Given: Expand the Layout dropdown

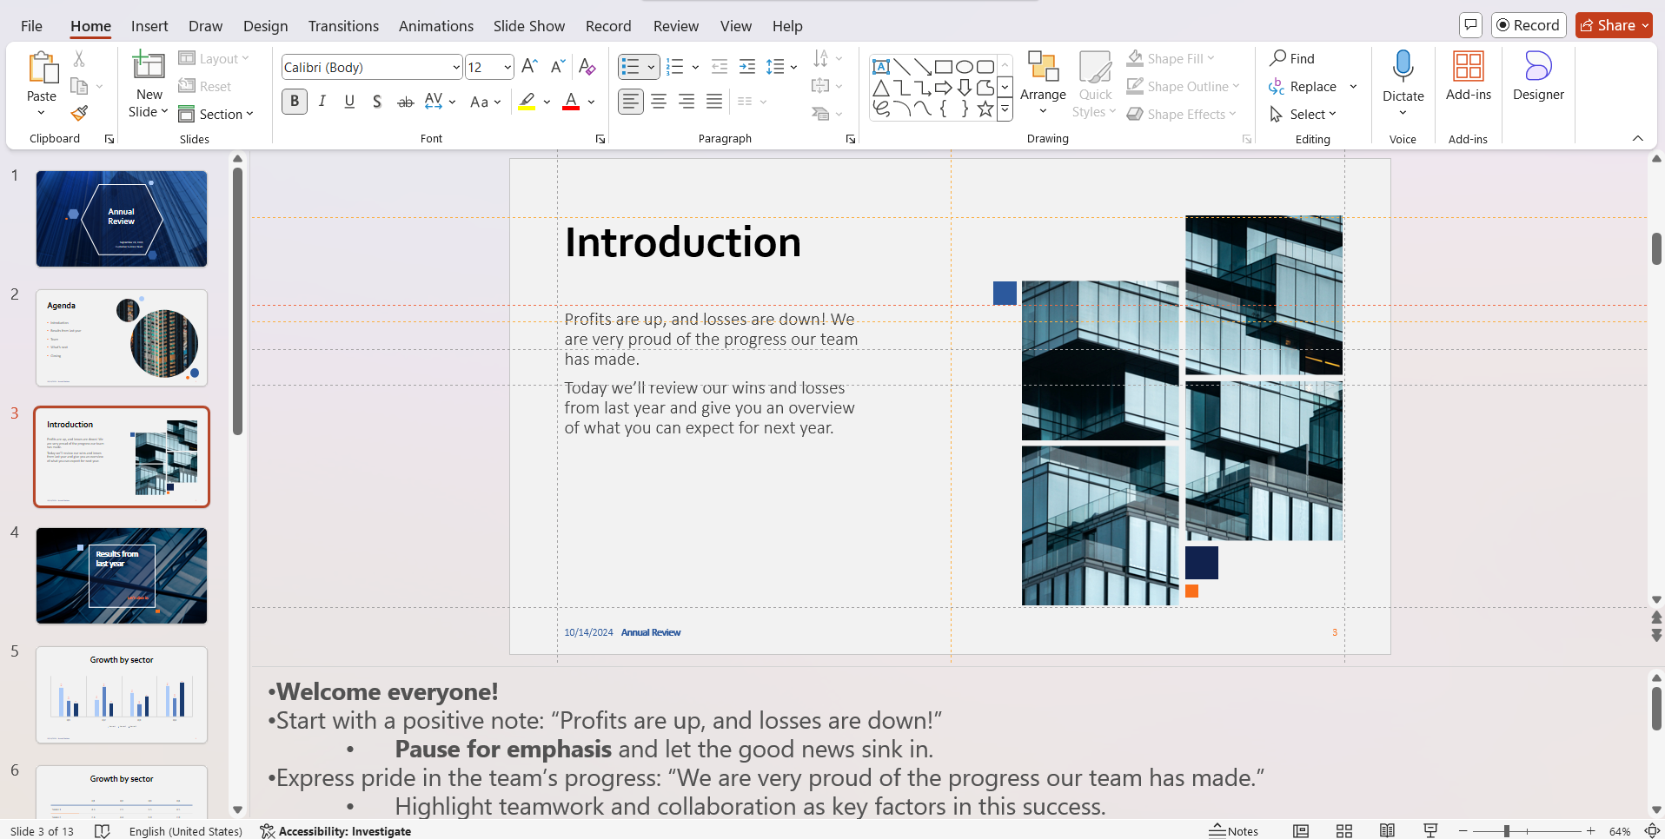Looking at the screenshot, I should pyautogui.click(x=214, y=58).
